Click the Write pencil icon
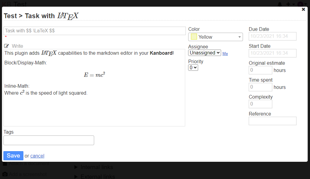The image size is (310, 179). pyautogui.click(x=7, y=46)
